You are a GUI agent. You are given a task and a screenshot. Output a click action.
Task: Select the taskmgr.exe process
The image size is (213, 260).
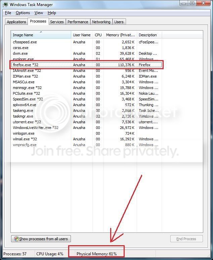point(86,116)
